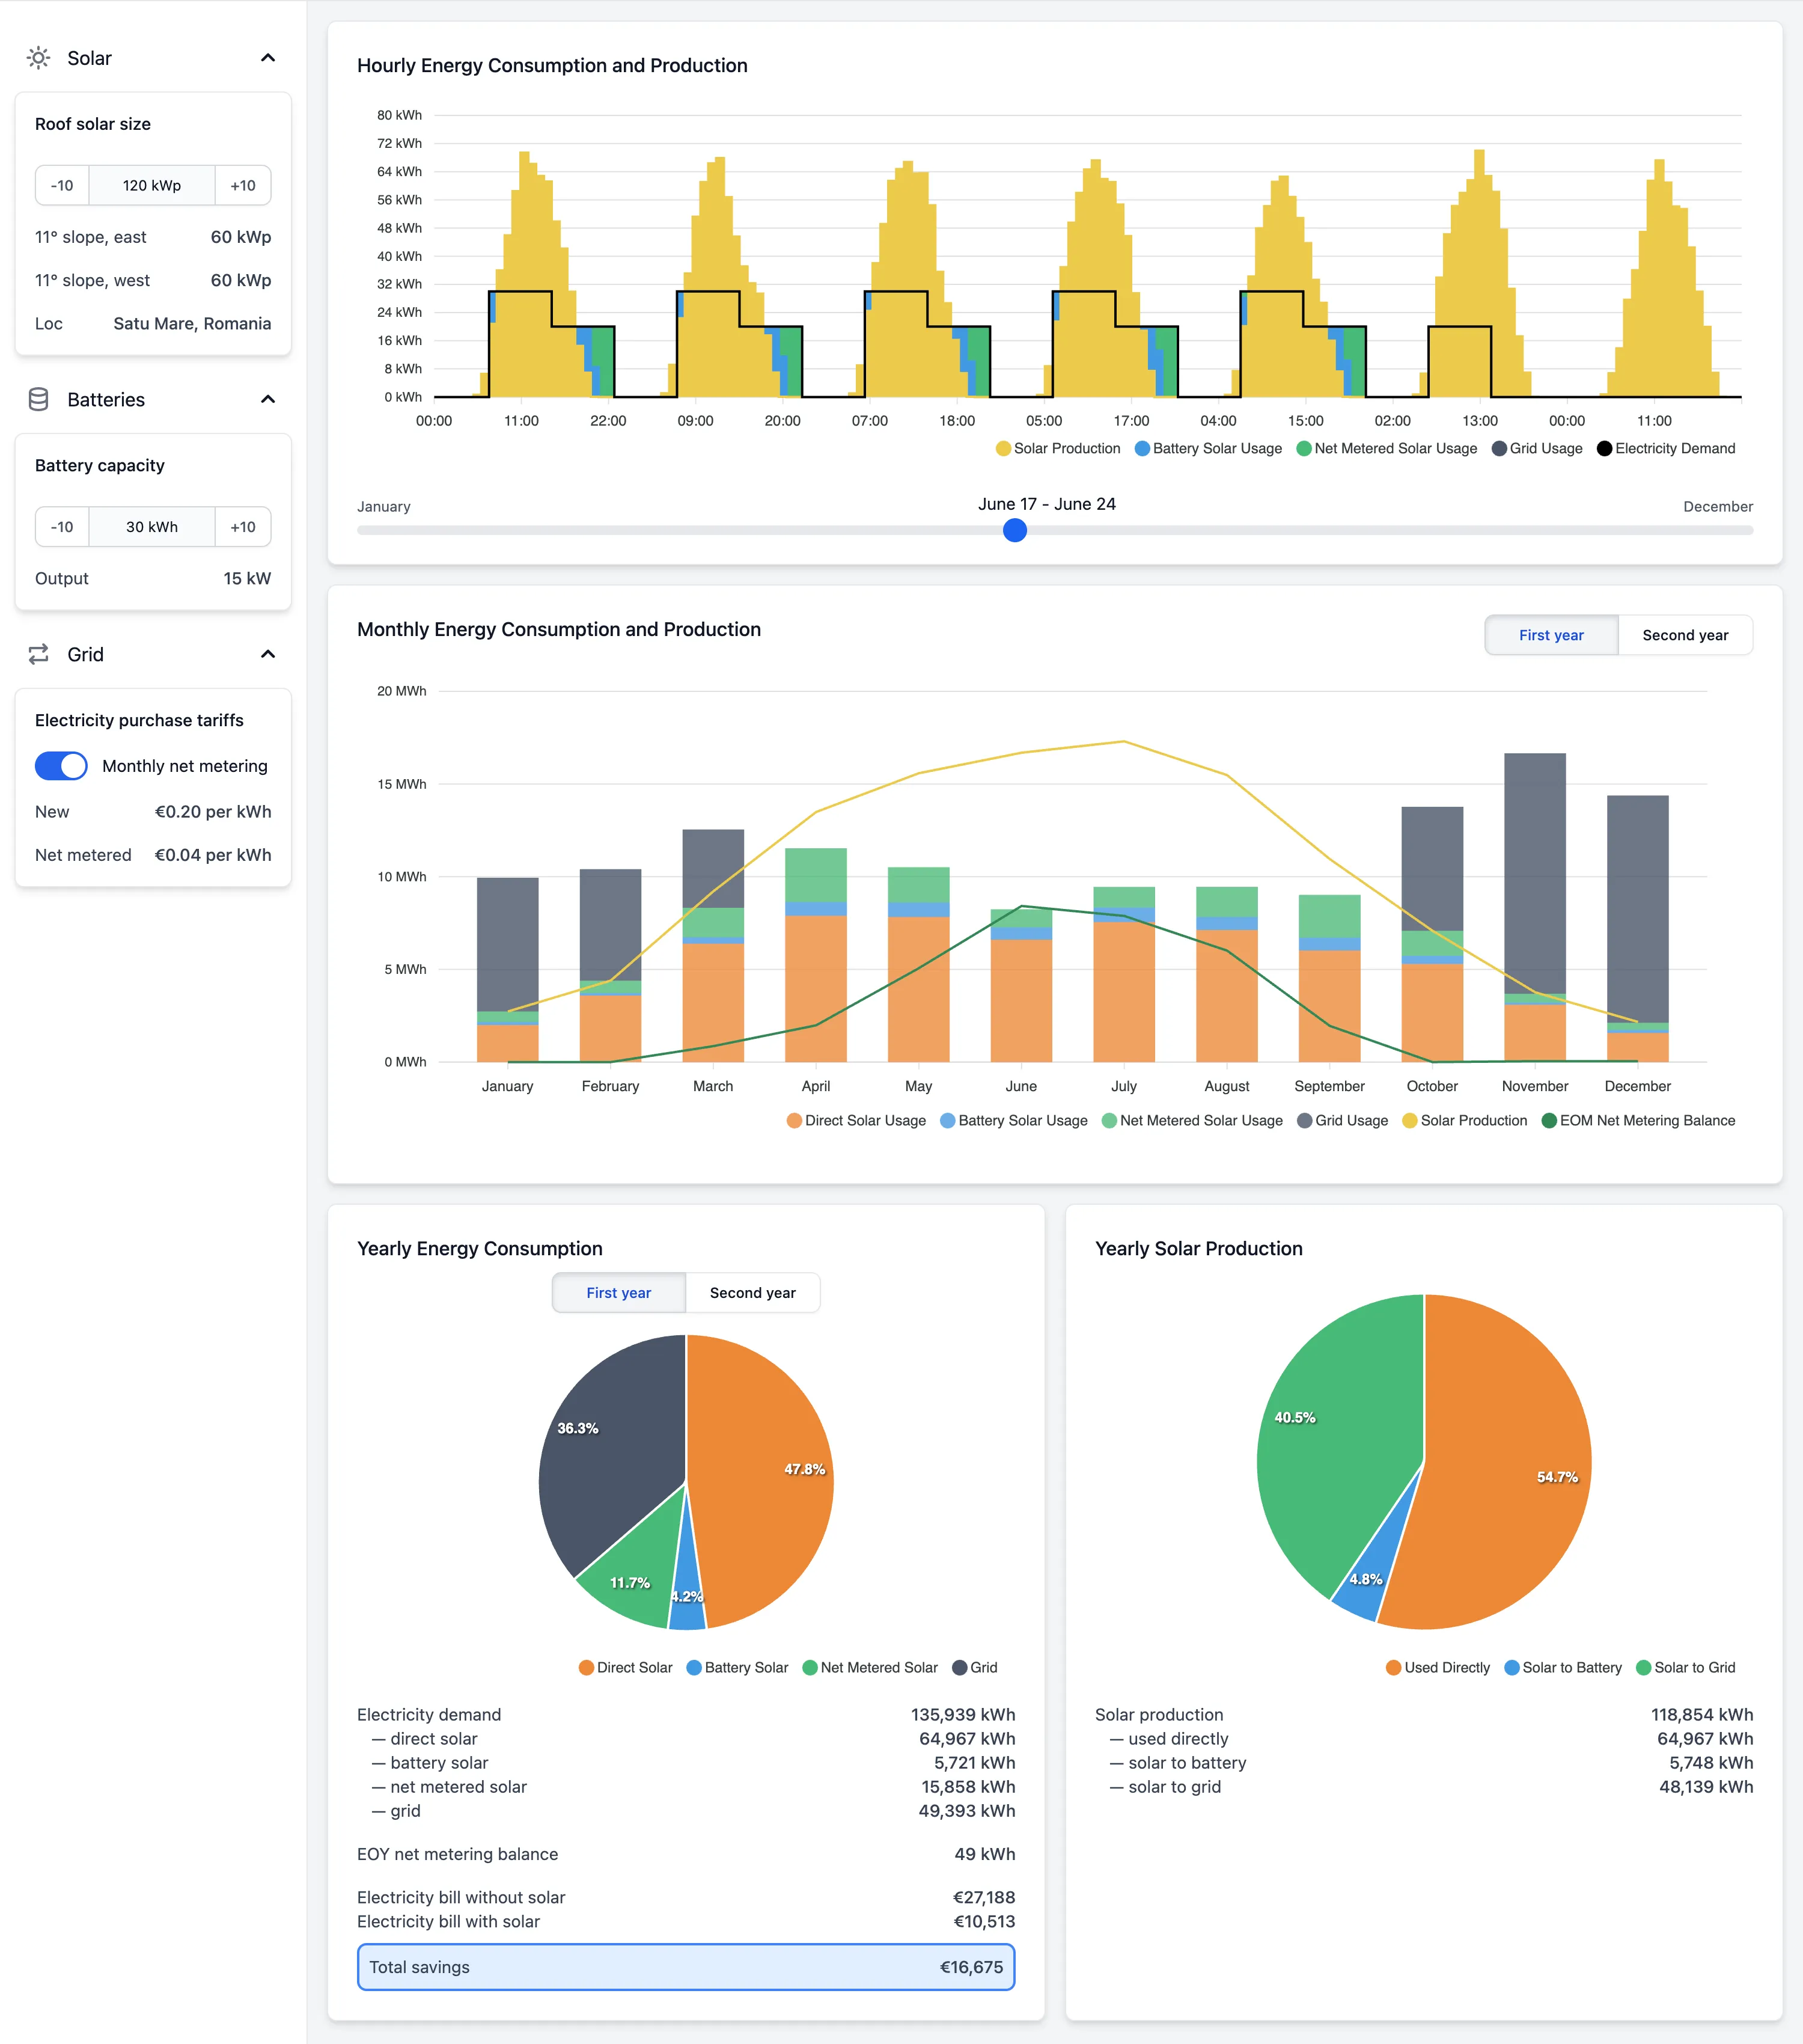This screenshot has height=2044, width=1803.
Task: Toggle Monthly net metering switch
Action: pyautogui.click(x=61, y=766)
